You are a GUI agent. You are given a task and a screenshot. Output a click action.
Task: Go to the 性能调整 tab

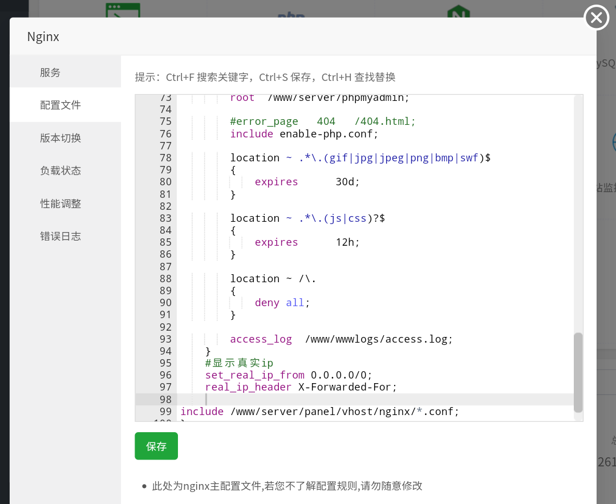[x=60, y=204]
